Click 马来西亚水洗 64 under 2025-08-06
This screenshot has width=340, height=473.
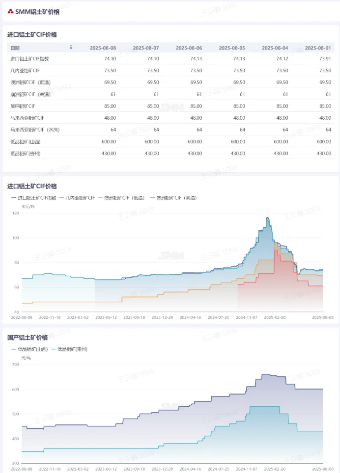(x=199, y=130)
